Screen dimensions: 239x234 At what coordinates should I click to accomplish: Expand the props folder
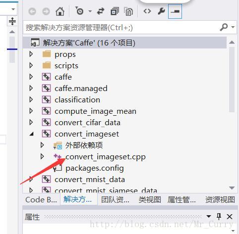31,54
